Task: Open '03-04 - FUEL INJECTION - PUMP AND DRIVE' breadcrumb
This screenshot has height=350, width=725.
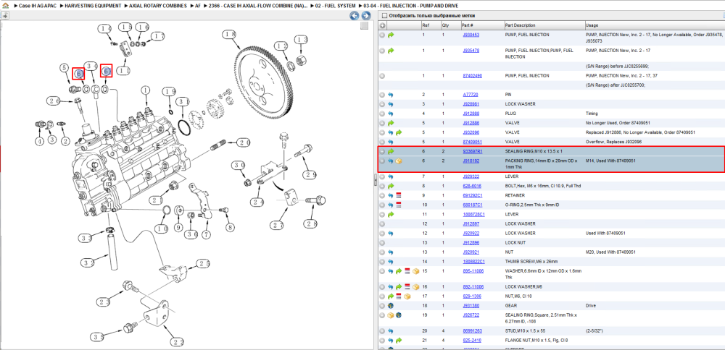Action: pos(411,7)
